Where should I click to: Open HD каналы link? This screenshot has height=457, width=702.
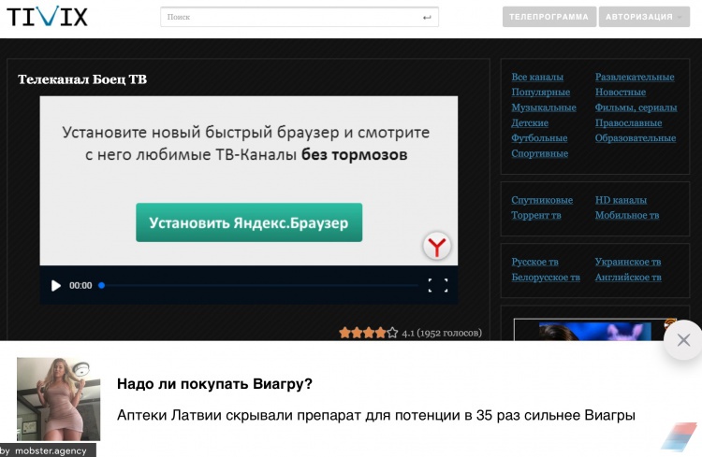(621, 200)
